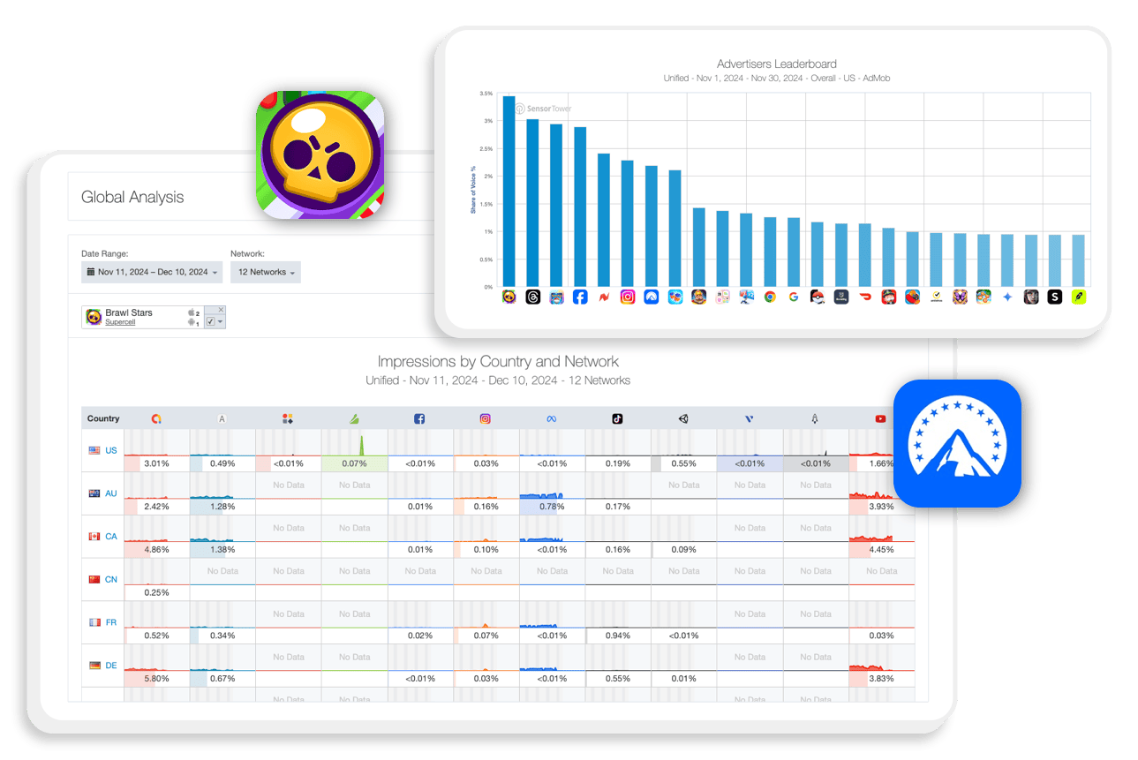Click the large Paramount+ app tile
Viewport: 1138px width, 760px height.
(957, 443)
